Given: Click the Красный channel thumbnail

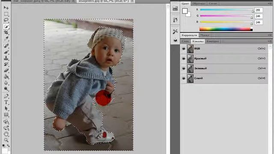Looking at the screenshot, I should pyautogui.click(x=190, y=59).
